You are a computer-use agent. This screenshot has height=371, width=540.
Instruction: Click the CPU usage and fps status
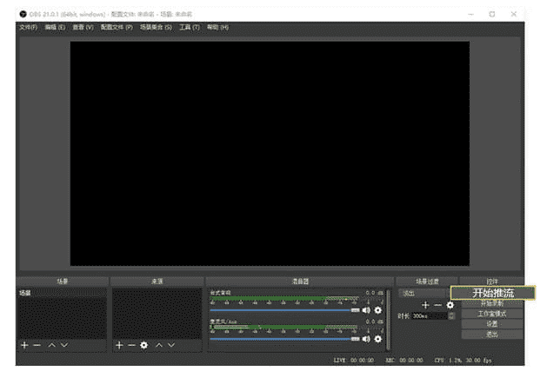463,360
